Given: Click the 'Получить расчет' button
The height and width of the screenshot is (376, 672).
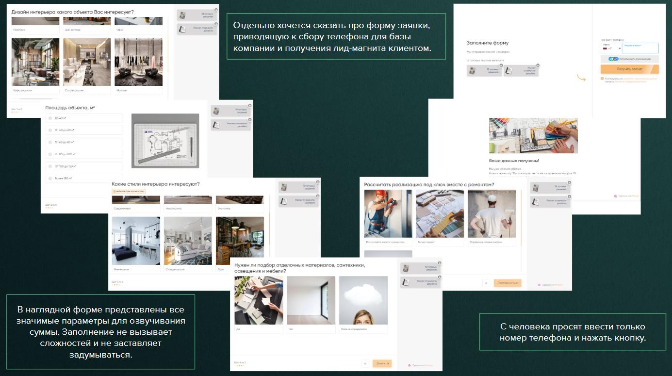Looking at the screenshot, I should 630,69.
